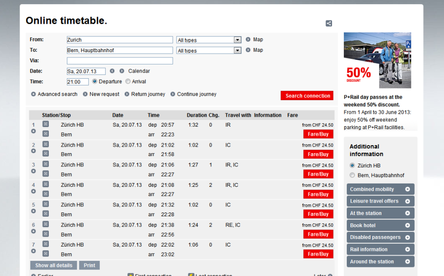Open the Map for the To station

(254, 50)
